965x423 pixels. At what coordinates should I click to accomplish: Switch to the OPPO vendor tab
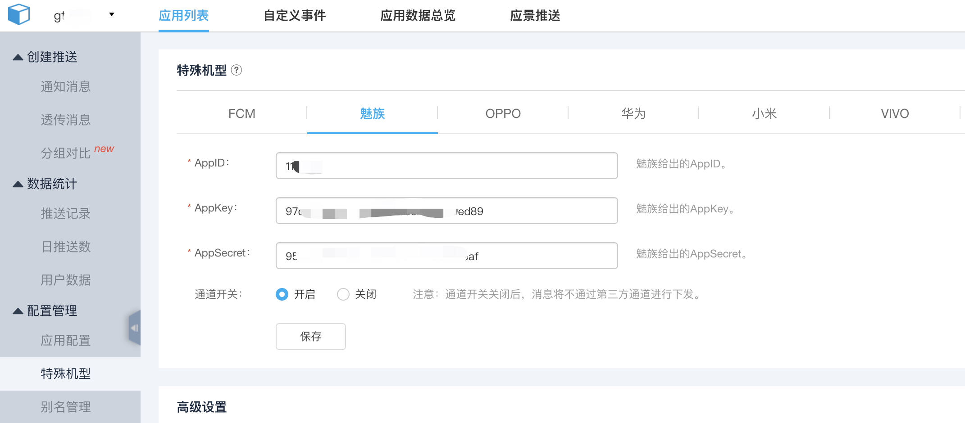click(503, 113)
